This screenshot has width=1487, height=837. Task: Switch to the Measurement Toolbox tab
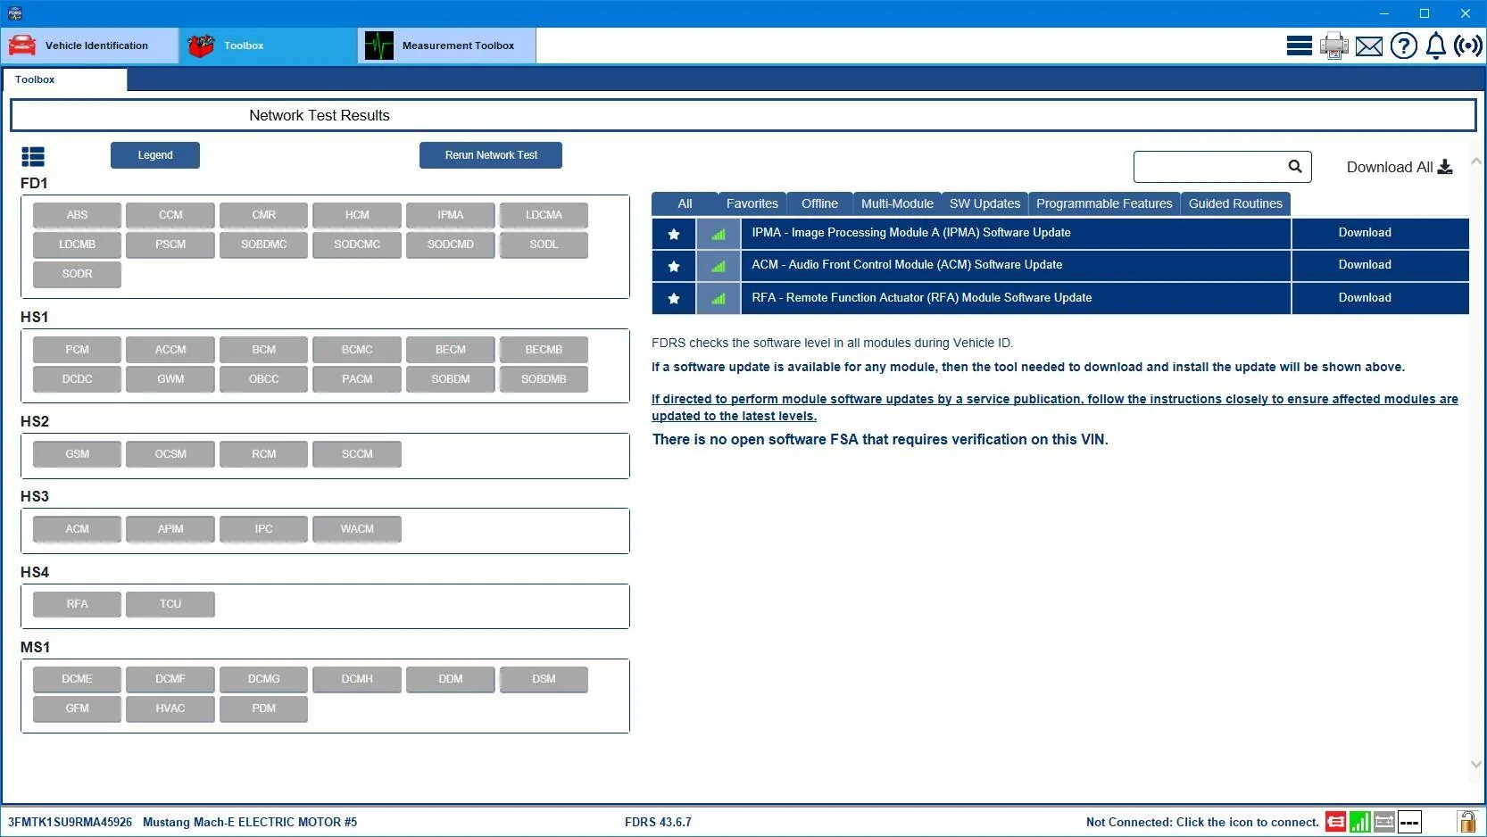(x=447, y=46)
